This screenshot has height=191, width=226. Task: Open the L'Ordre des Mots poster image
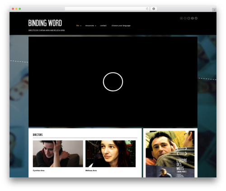[170, 154]
